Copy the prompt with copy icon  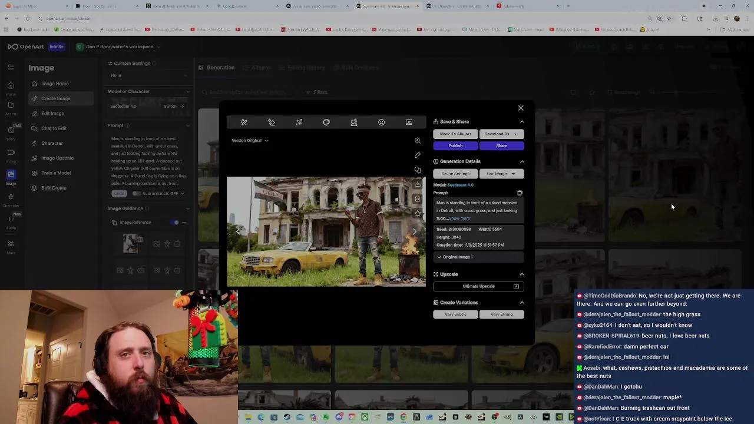pos(520,193)
